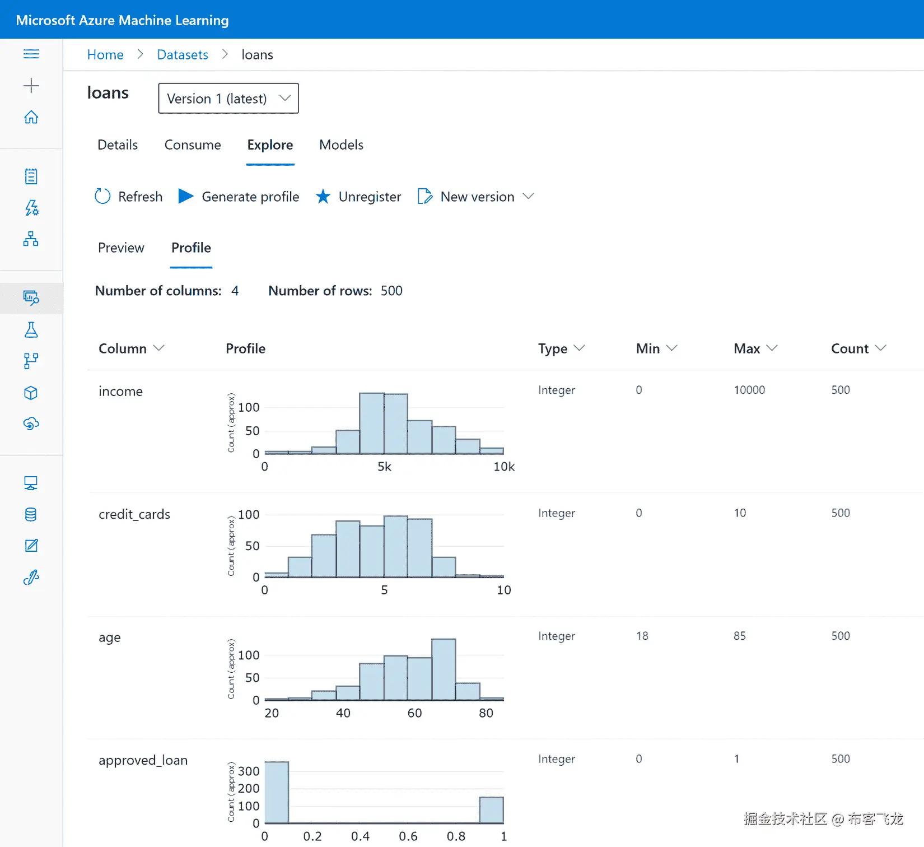Select the Datasets icon in sidebar
Viewport: 924px width, 847px height.
tap(31, 297)
